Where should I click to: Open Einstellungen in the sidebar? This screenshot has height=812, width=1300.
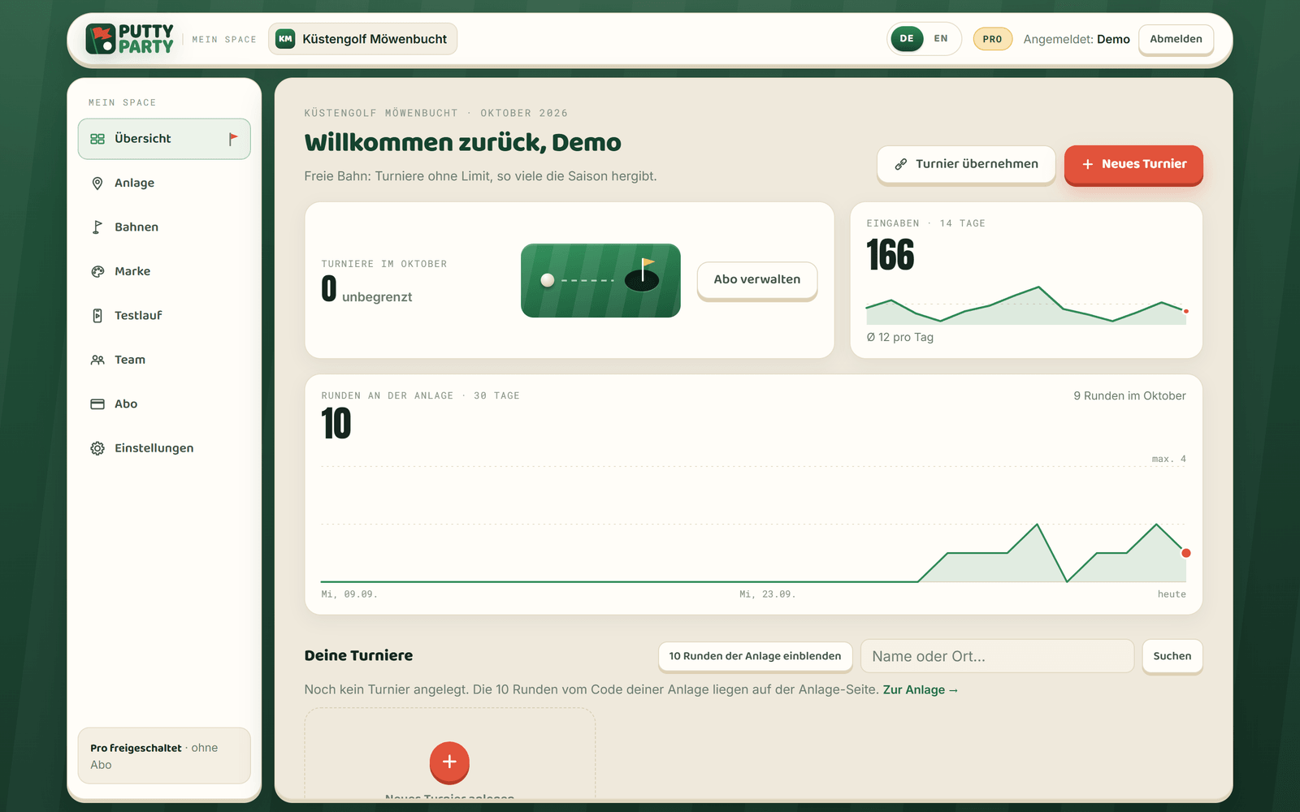pos(164,448)
